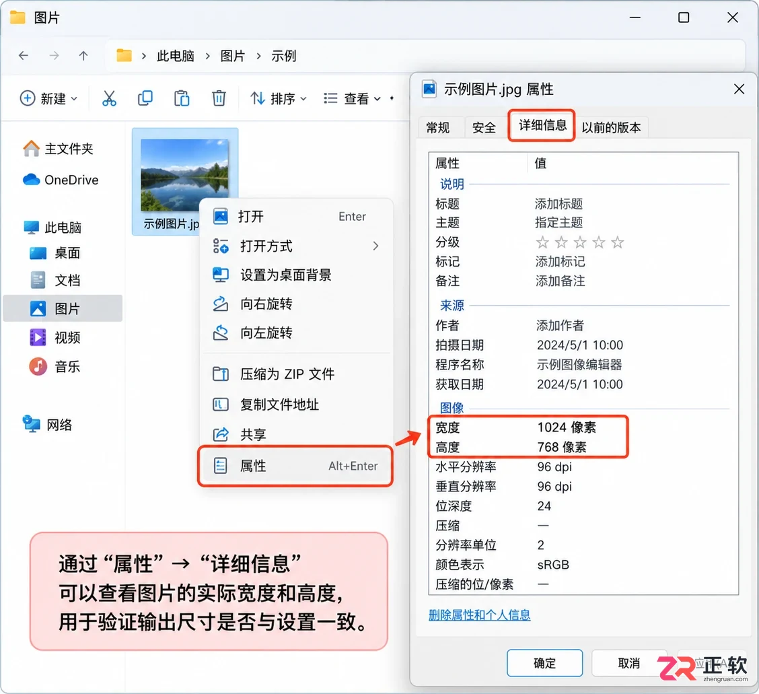Click the Paste clipboard icon

coord(182,98)
